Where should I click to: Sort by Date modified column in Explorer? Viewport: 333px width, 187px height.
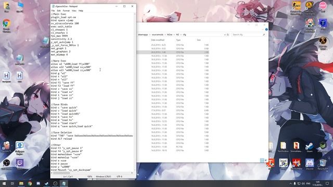pos(158,40)
